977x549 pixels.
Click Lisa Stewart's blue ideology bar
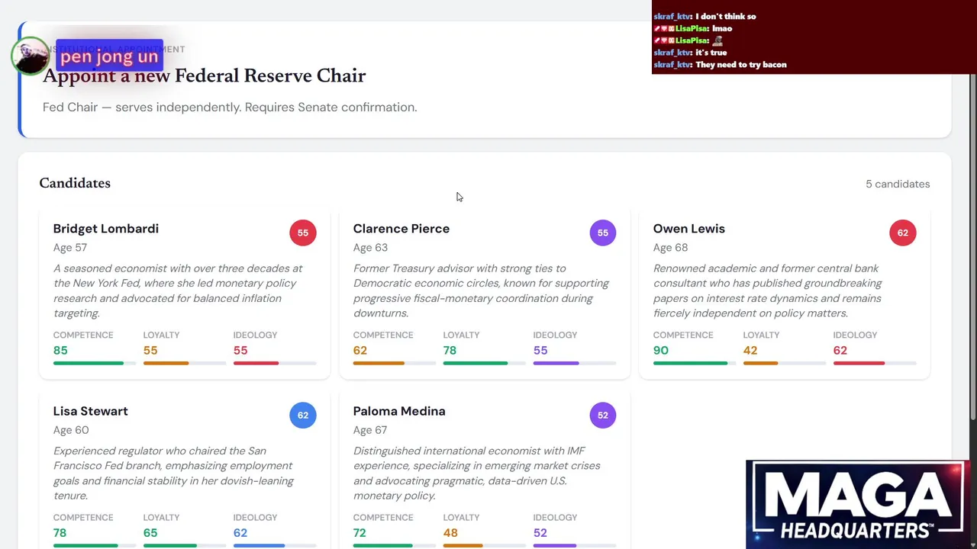(x=259, y=545)
